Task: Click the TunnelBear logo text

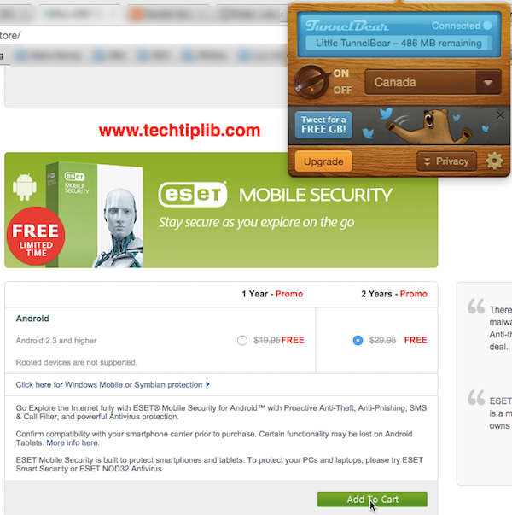Action: point(347,26)
